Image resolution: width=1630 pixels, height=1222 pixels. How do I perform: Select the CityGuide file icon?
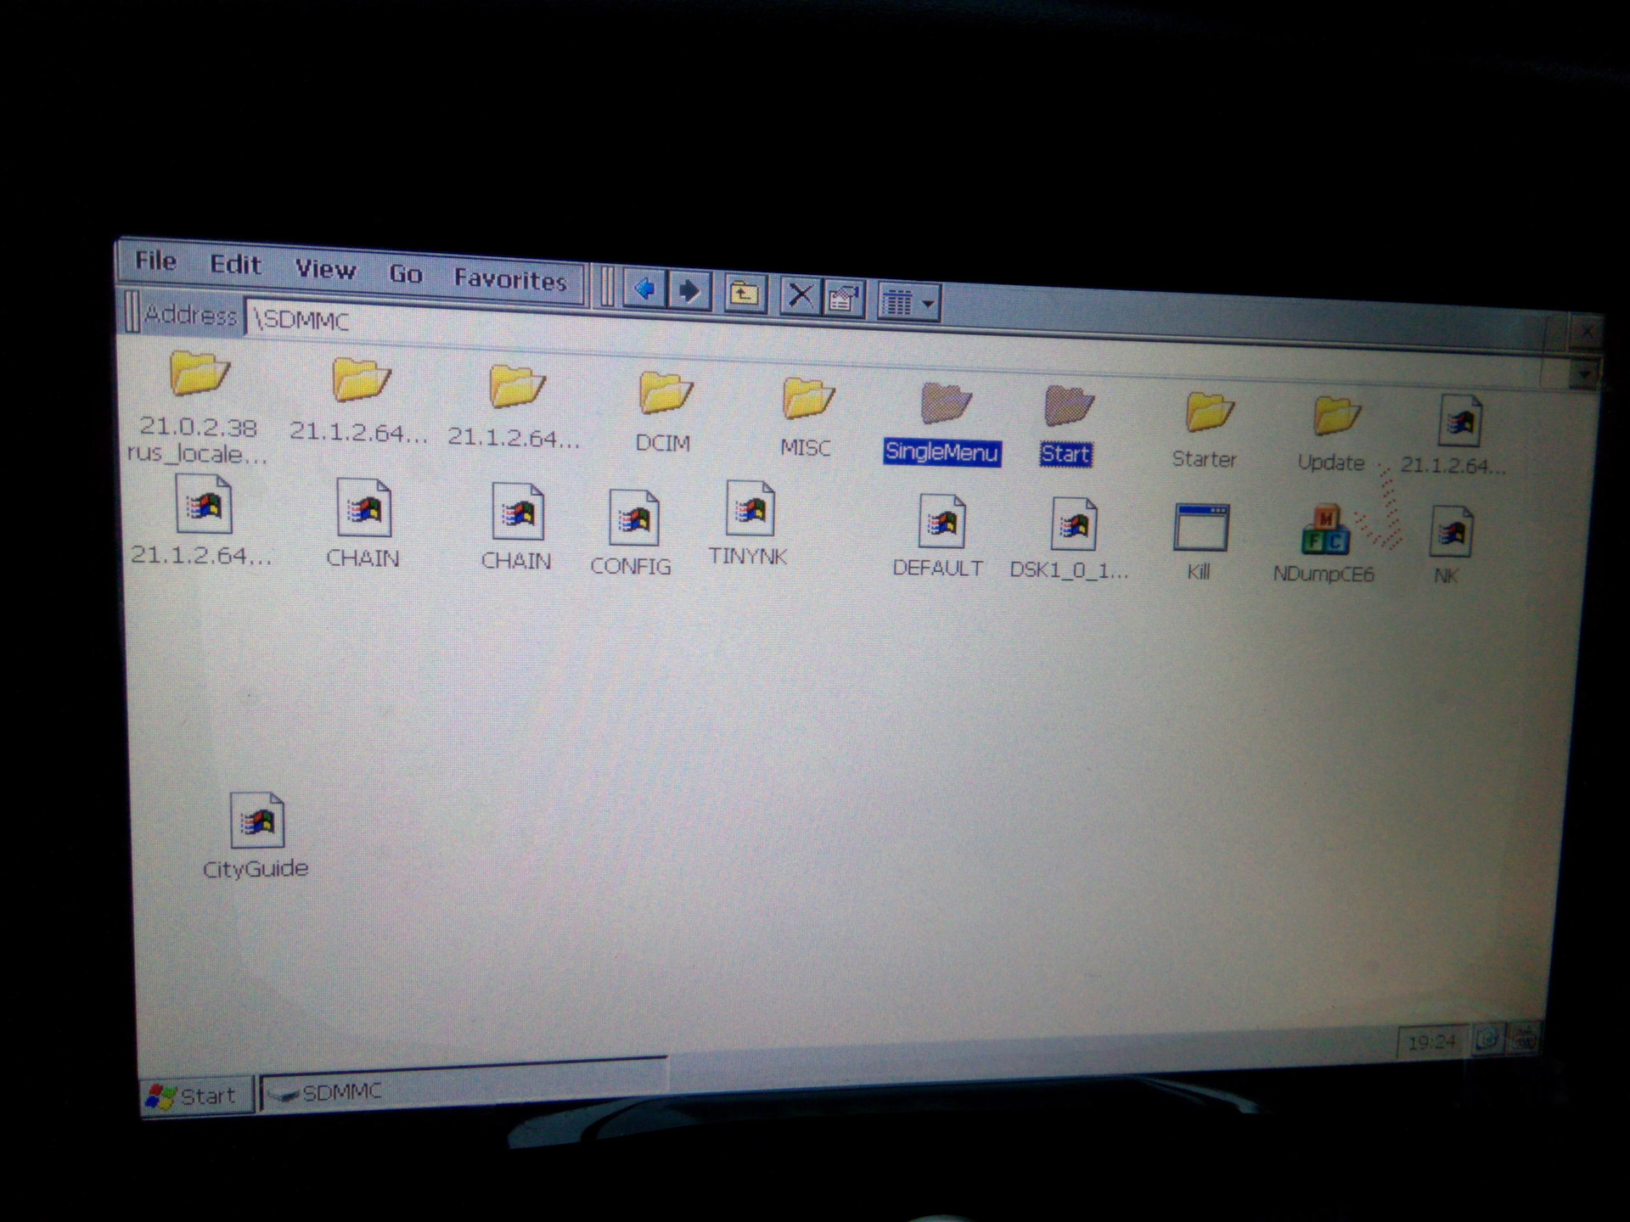[x=256, y=821]
